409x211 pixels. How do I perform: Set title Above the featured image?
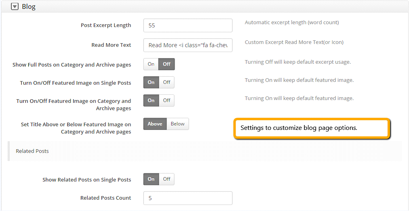click(x=155, y=124)
